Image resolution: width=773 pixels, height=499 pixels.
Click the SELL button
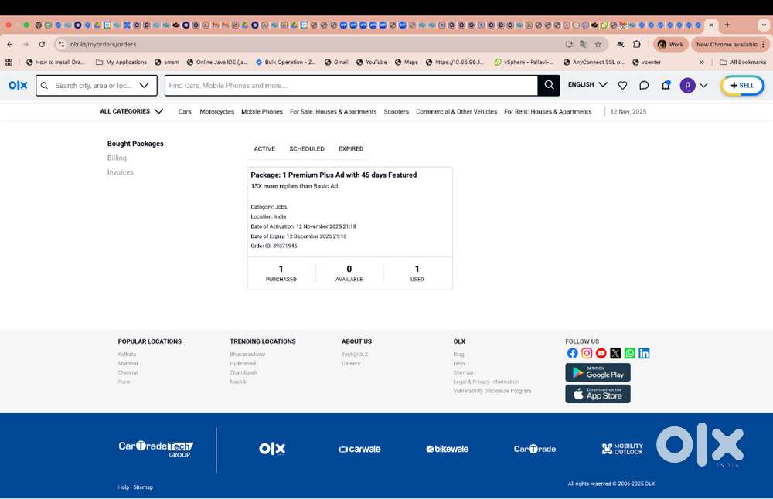(742, 86)
